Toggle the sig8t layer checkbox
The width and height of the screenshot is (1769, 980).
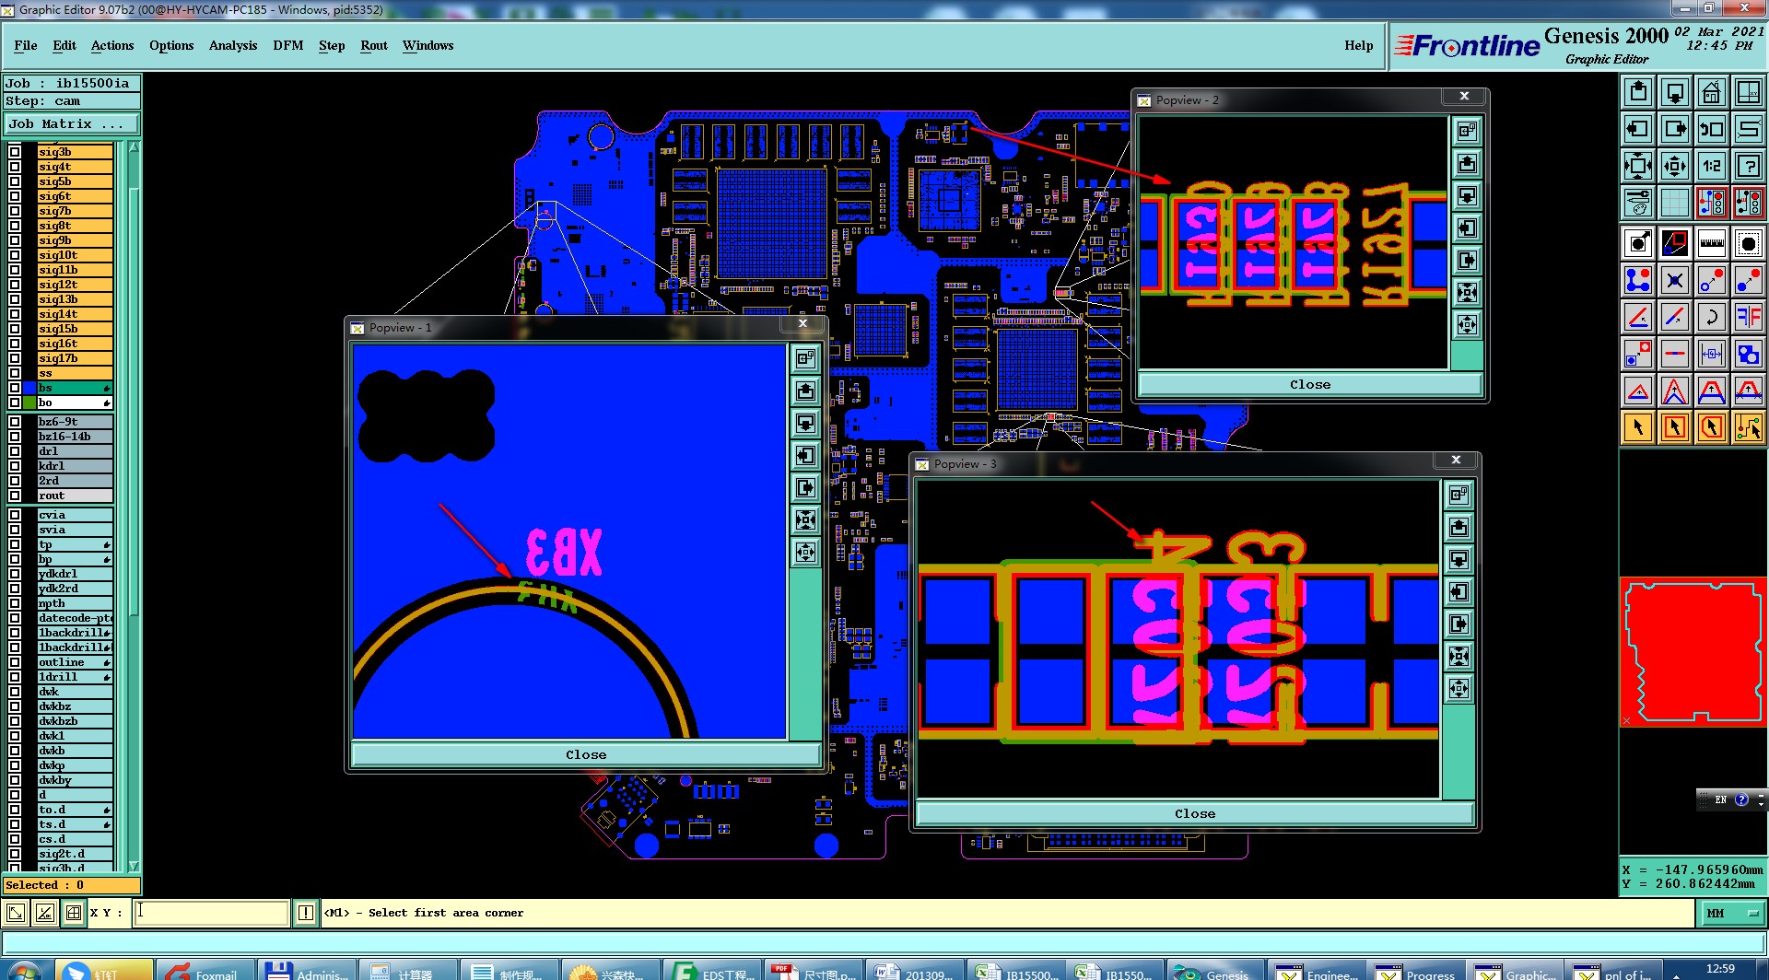click(15, 226)
